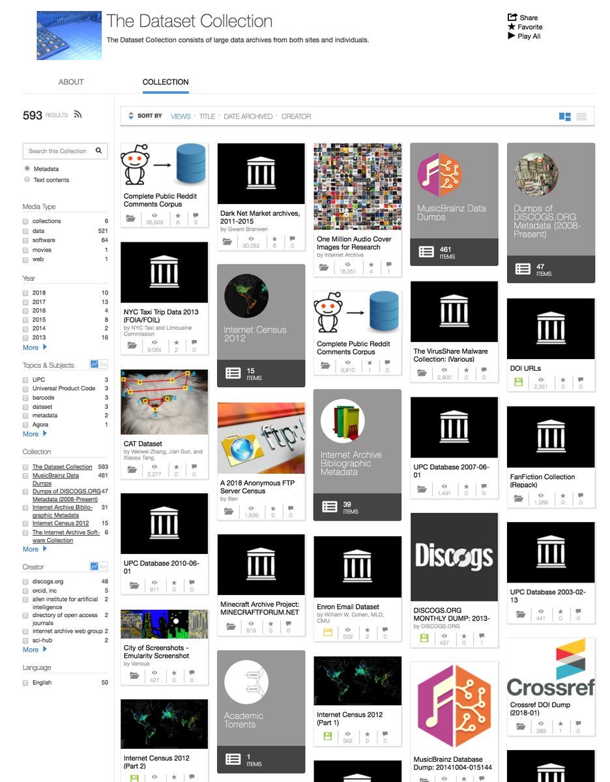The width and height of the screenshot is (610, 782).
Task: Click items list icon on Internet Census 2012
Action: click(x=233, y=373)
